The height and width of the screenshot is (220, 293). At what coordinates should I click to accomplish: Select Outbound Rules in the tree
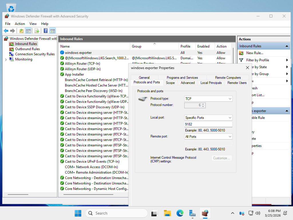tap(27, 49)
